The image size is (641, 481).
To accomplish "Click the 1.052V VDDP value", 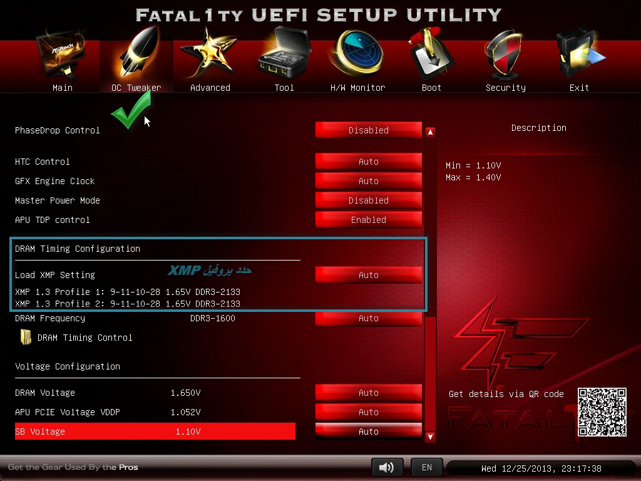I will pyautogui.click(x=185, y=412).
